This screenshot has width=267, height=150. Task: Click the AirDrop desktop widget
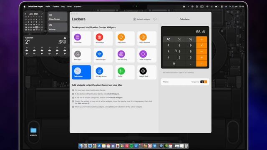[x=58, y=27]
